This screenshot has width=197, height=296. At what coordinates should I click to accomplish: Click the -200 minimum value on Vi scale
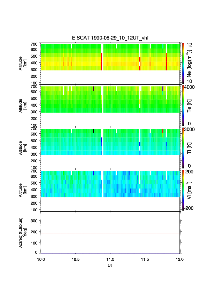click(x=189, y=208)
